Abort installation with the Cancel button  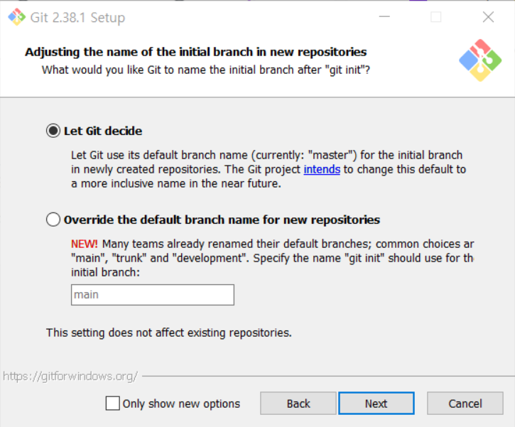point(465,403)
